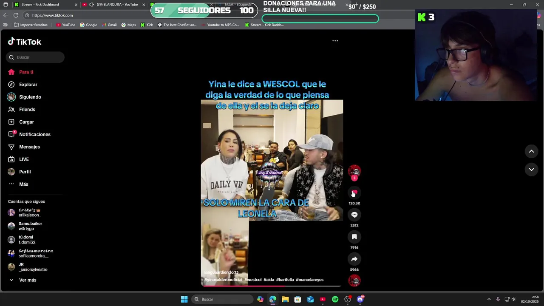Focus the TikTok Buscar search field
The width and height of the screenshot is (544, 306).
35,57
